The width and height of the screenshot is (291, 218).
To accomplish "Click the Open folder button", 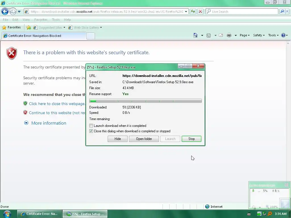I will (x=144, y=139).
